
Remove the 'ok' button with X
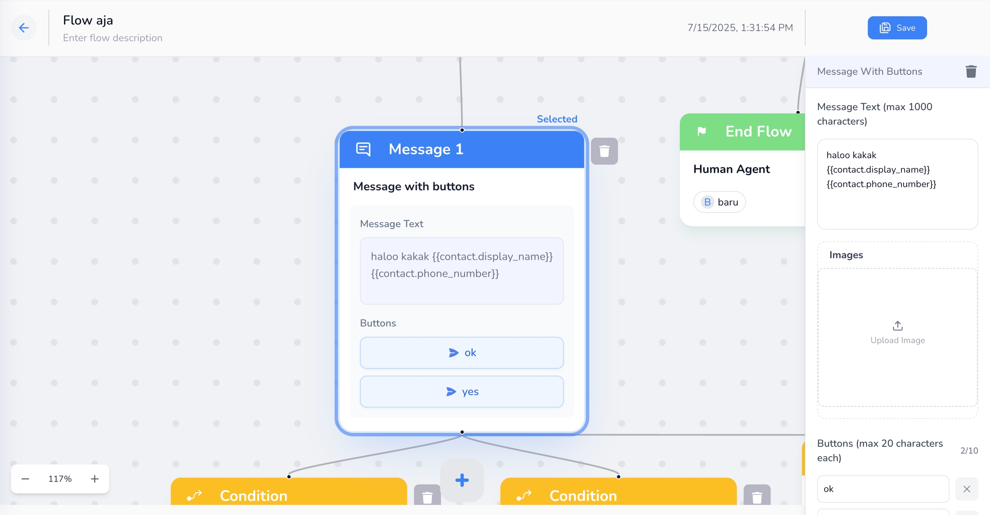coord(966,489)
